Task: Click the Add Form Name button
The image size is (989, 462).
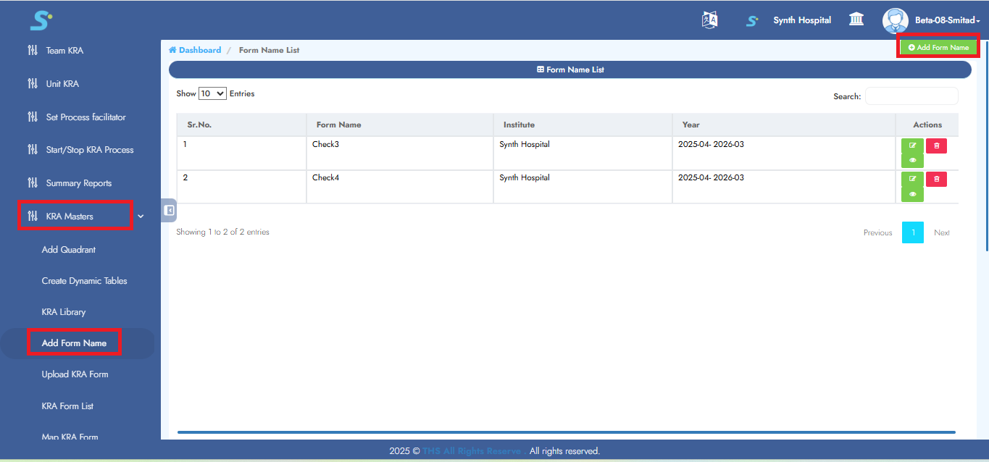Action: [938, 46]
